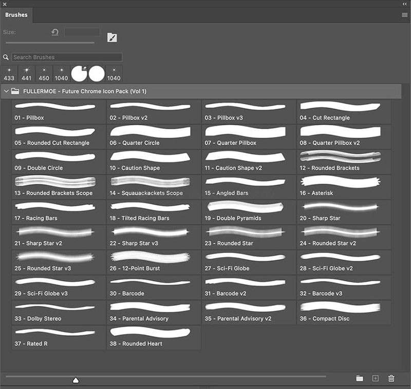Create a new brush group folder

coord(360,378)
